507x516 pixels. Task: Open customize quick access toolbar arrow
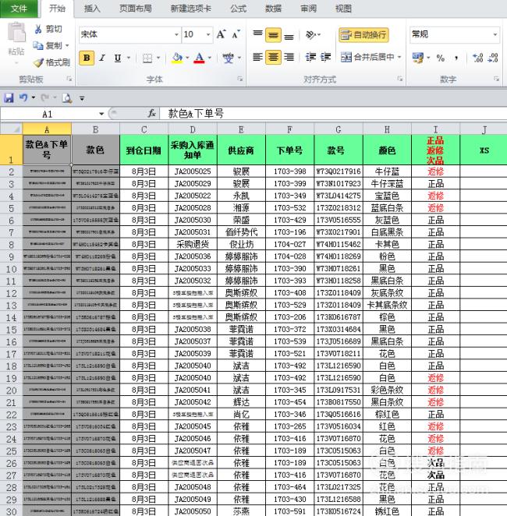82,98
